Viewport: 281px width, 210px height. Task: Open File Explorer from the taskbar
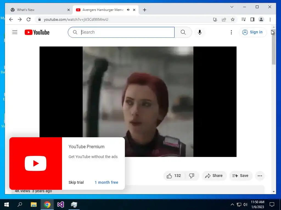tap(33, 205)
